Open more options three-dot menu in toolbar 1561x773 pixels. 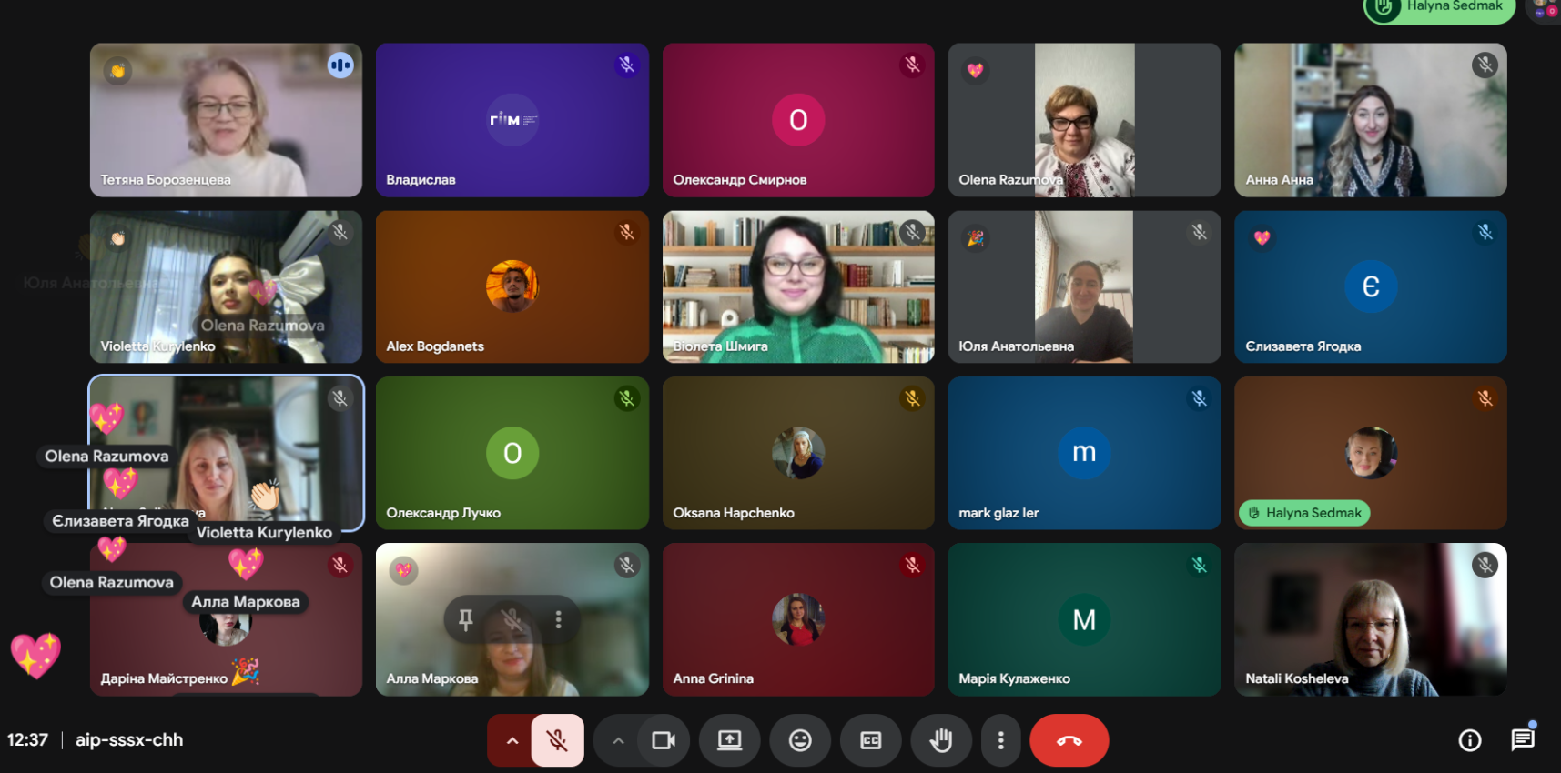(1000, 740)
